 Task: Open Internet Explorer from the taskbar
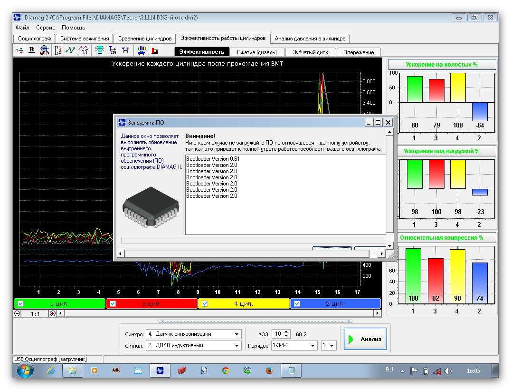click(51, 371)
